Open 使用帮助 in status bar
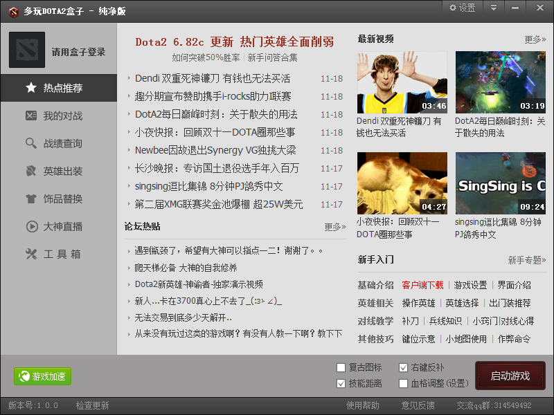The image size is (554, 415). coord(363,406)
